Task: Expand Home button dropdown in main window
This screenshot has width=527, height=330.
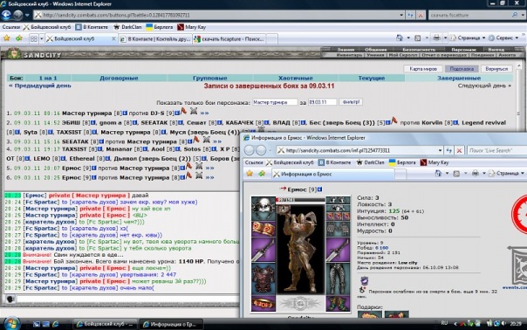Action: coord(408,38)
